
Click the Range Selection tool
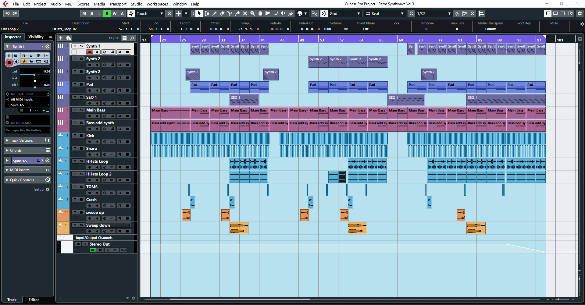click(207, 13)
